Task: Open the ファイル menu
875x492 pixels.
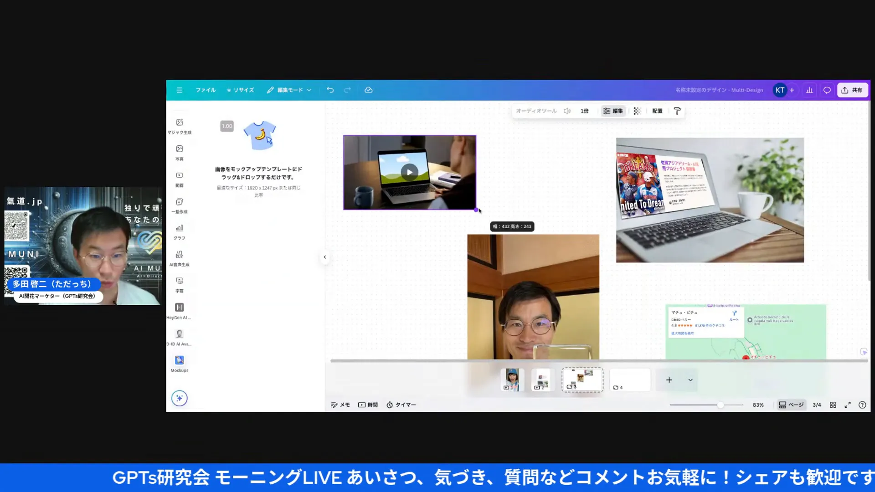Action: coord(206,90)
